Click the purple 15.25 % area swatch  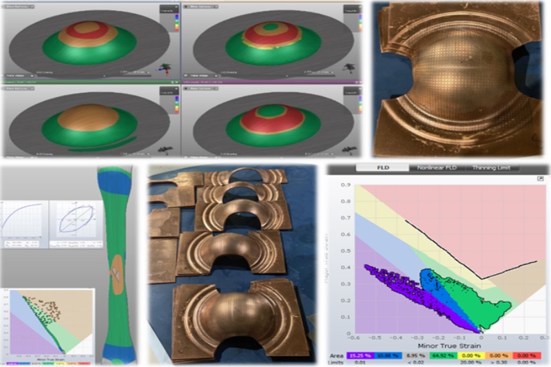pos(362,355)
